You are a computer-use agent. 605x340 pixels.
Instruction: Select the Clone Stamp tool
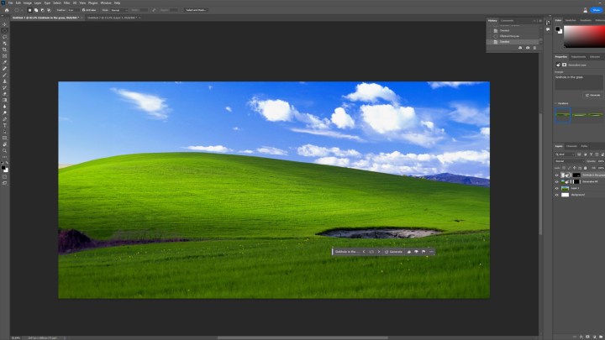point(5,81)
